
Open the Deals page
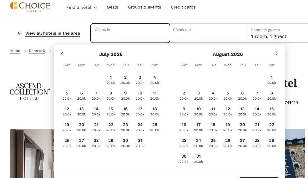click(x=112, y=7)
